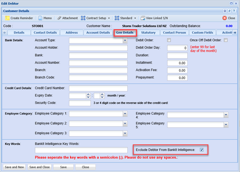Increase the expiry month stepper

click(88, 94)
